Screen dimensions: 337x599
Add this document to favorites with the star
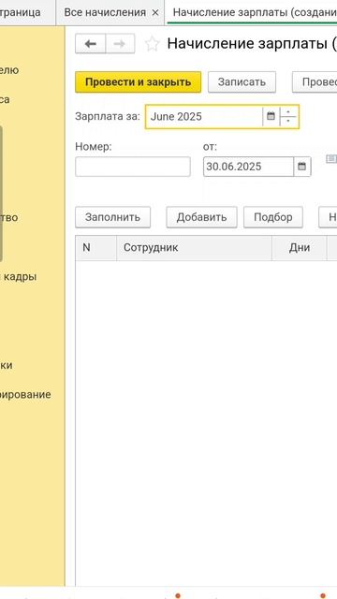pyautogui.click(x=152, y=44)
